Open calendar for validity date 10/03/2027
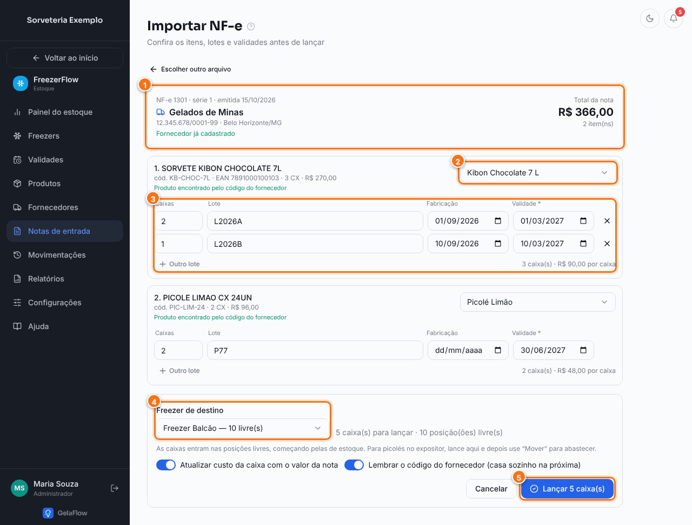 583,244
